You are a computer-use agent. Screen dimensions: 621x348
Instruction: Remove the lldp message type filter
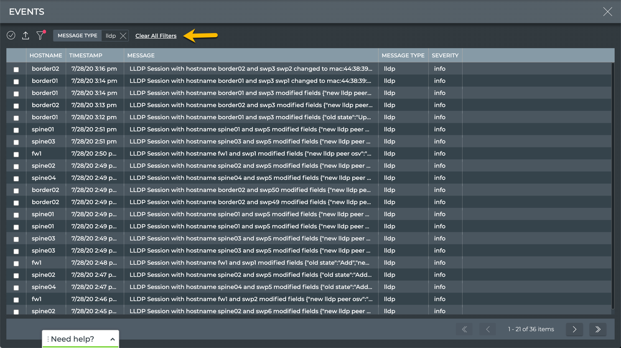point(123,36)
